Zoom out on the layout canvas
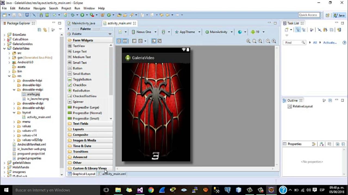Viewport: 348px width, 195px height. tap(268, 41)
